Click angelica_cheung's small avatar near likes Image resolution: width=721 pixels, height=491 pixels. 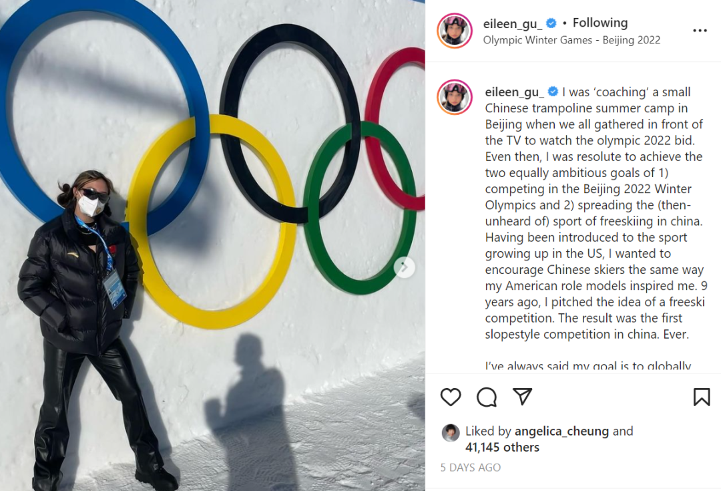point(451,433)
